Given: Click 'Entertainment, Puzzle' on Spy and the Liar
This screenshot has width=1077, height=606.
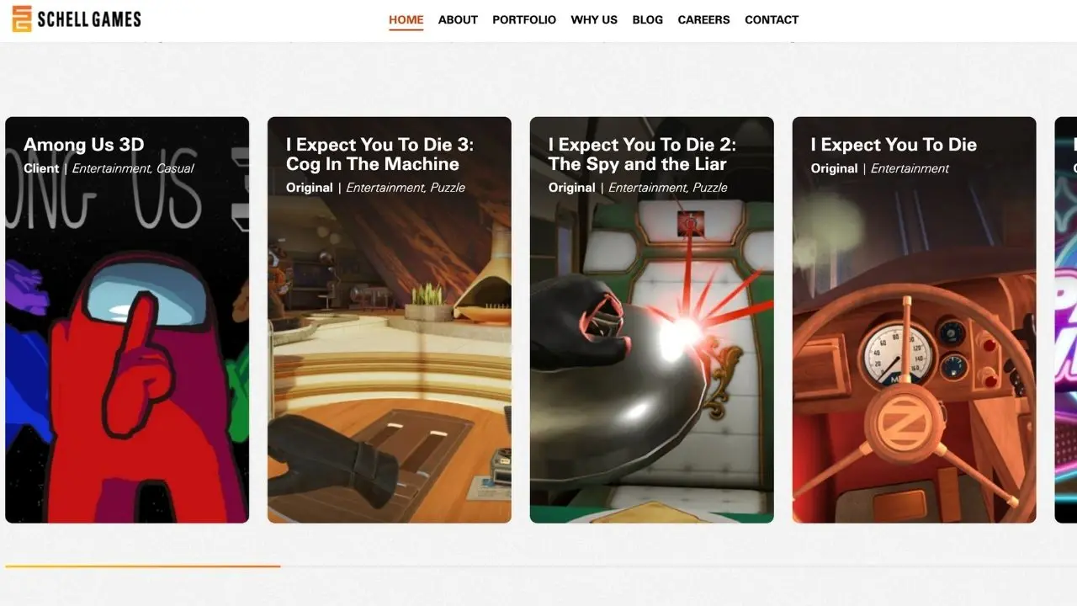Looking at the screenshot, I should [x=668, y=188].
